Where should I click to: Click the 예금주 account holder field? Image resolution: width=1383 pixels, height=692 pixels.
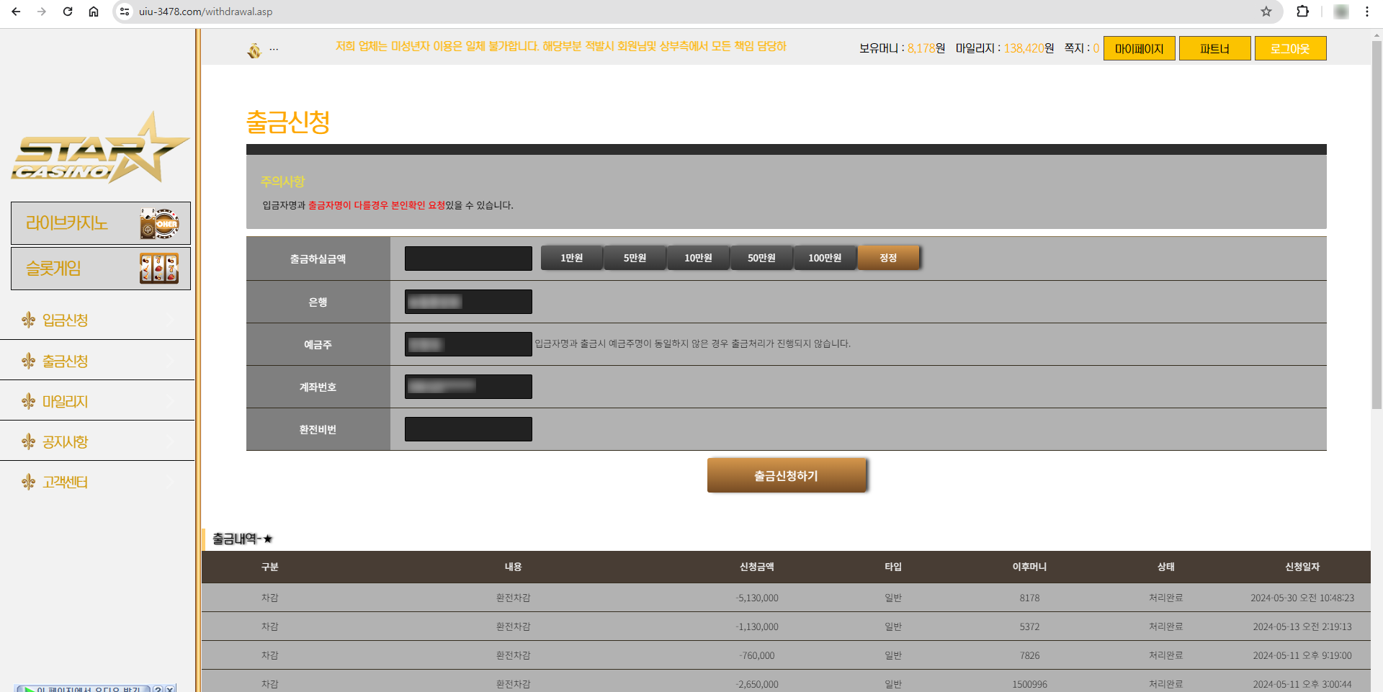tap(468, 344)
